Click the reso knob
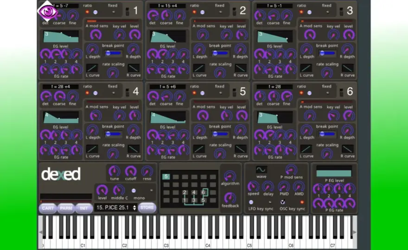408x250 pixels. coord(147,171)
